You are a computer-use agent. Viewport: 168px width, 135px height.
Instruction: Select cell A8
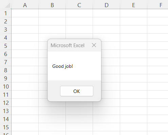25,70
